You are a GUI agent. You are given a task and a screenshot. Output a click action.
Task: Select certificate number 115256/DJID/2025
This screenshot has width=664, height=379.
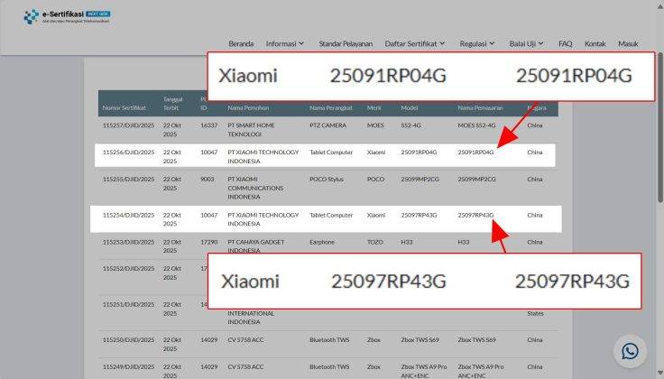(128, 152)
